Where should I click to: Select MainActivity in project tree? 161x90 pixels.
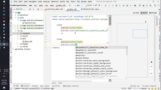(x=29, y=23)
